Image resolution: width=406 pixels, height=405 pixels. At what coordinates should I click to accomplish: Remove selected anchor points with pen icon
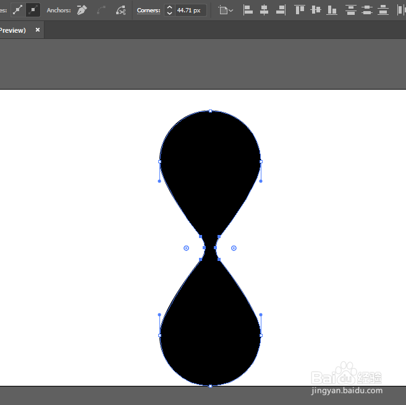coord(82,10)
